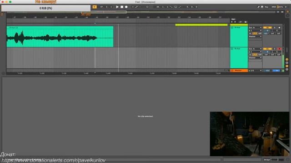Click the Optimize Arrangement Height H button
This screenshot has width=291, height=163.
click(x=278, y=12)
